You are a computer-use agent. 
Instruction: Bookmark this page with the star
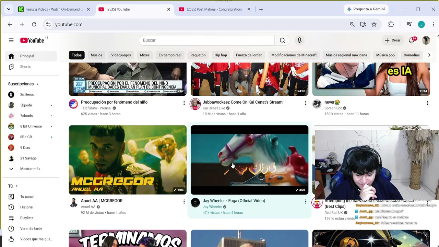pos(374,24)
